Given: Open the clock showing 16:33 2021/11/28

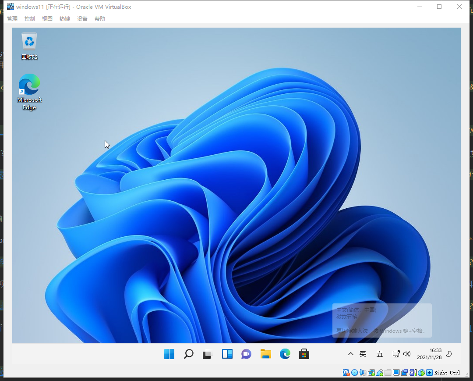Looking at the screenshot, I should pyautogui.click(x=429, y=354).
